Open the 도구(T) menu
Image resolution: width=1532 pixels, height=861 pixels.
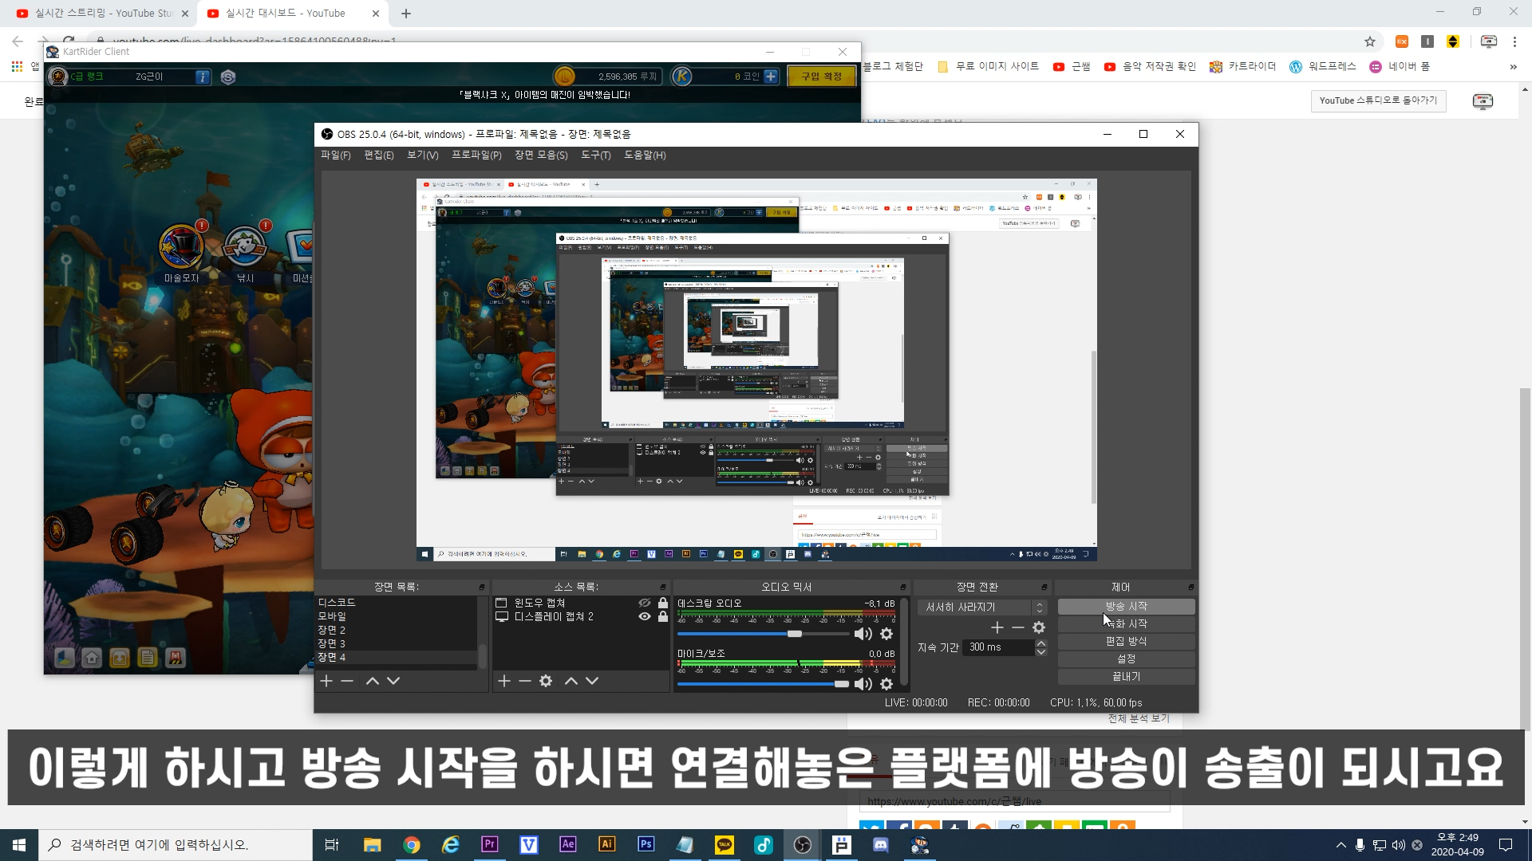595,155
